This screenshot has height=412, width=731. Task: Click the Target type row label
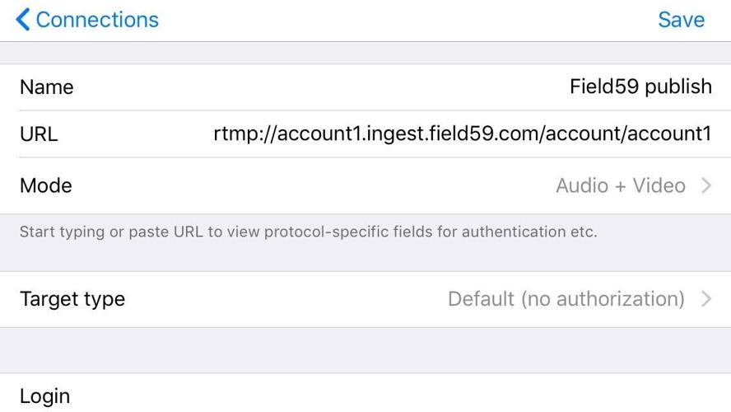(x=72, y=298)
